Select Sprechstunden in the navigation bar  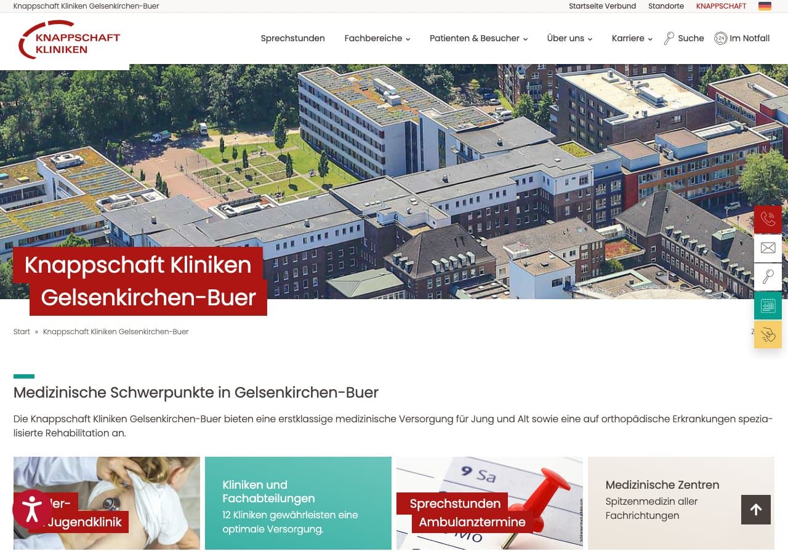292,38
